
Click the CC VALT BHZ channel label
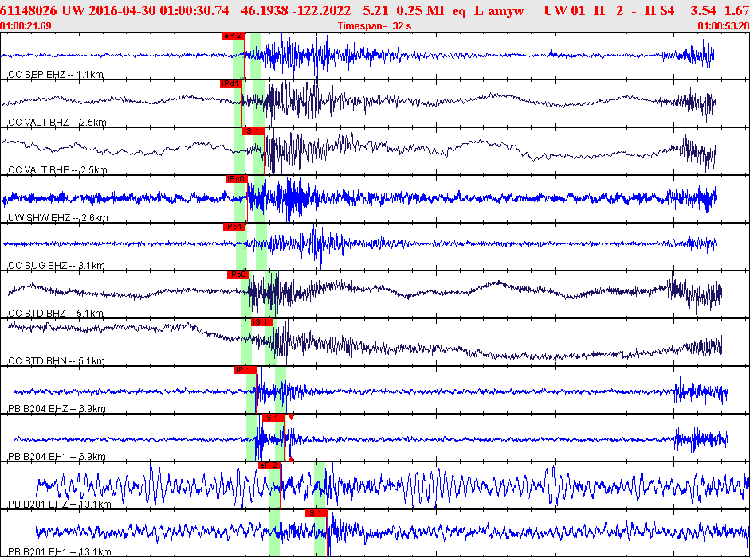tap(57, 123)
